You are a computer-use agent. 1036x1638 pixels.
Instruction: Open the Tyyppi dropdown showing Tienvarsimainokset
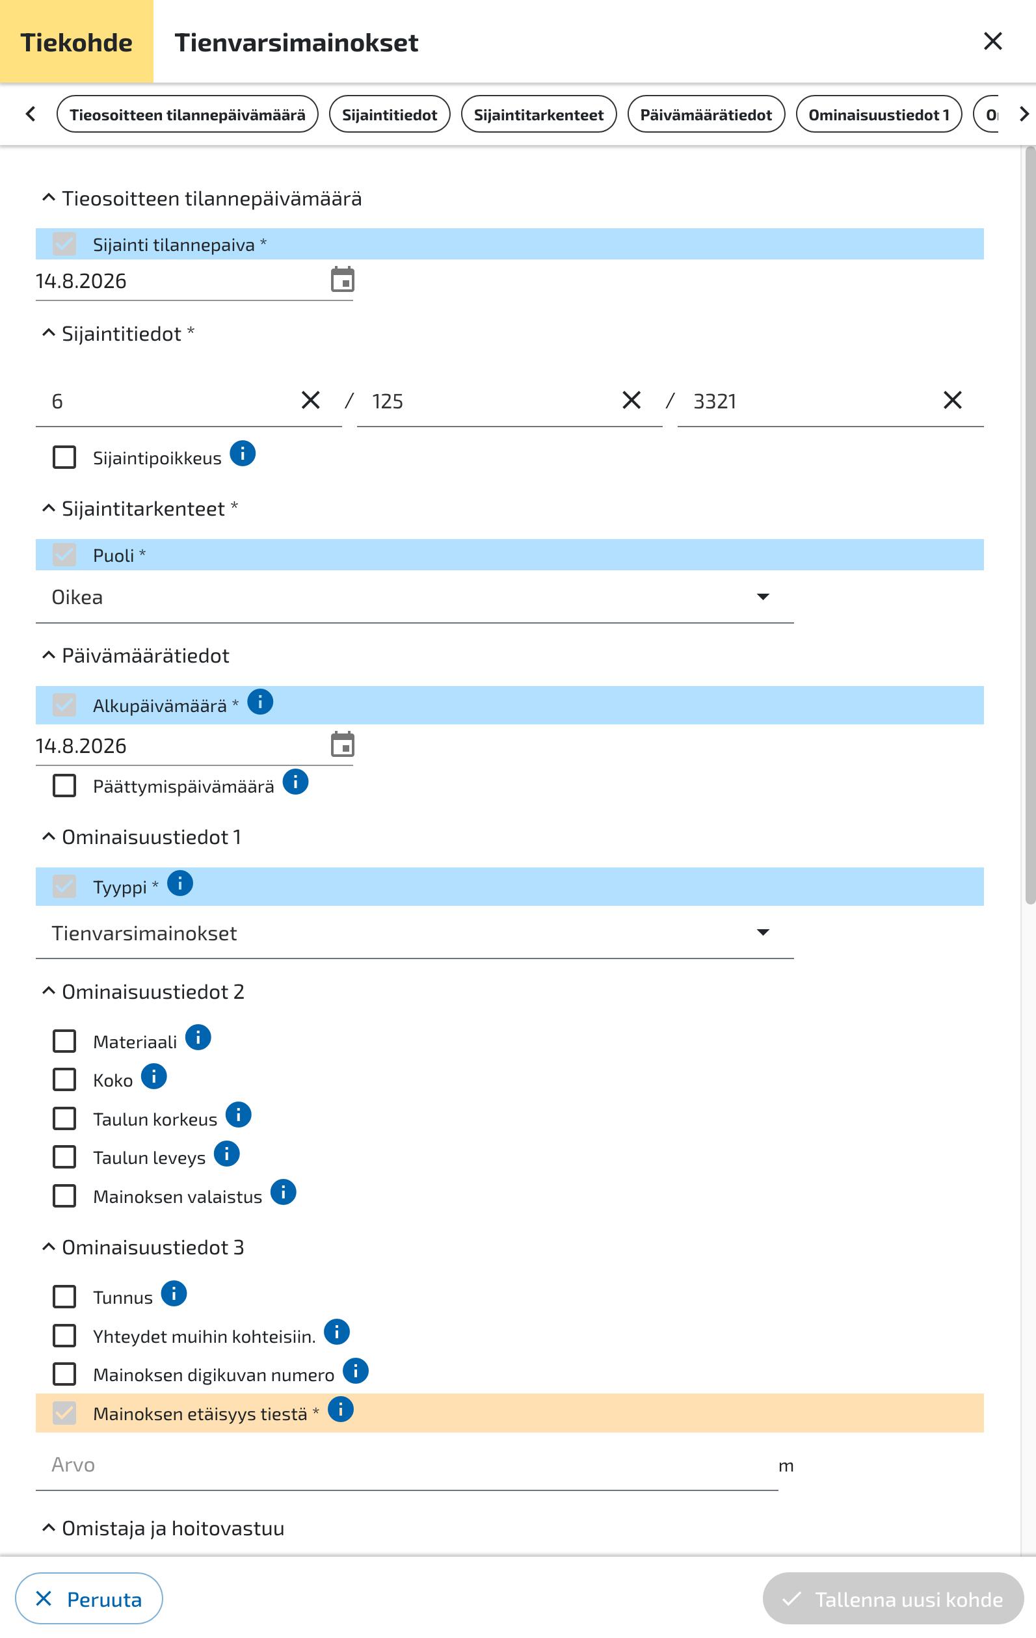point(414,933)
